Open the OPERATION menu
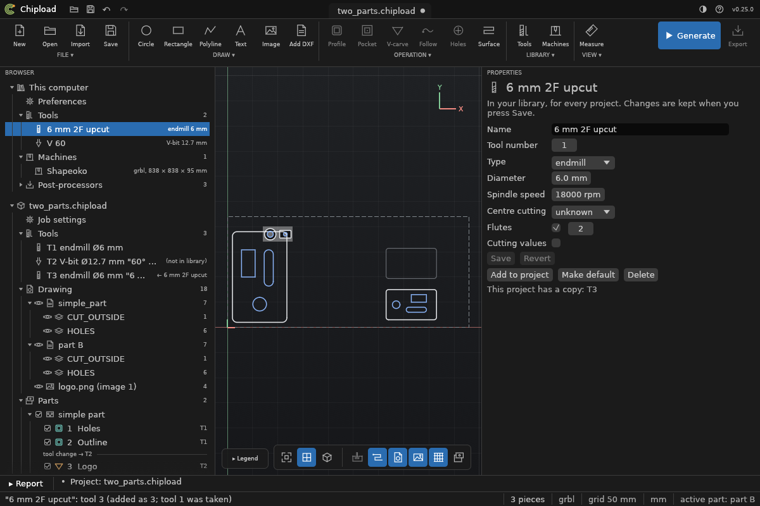This screenshot has height=506, width=760. (412, 55)
